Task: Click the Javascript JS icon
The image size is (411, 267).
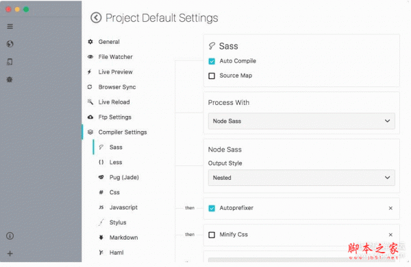Action: (x=101, y=207)
